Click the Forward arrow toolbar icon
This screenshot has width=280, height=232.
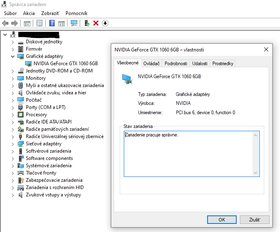(x=15, y=23)
